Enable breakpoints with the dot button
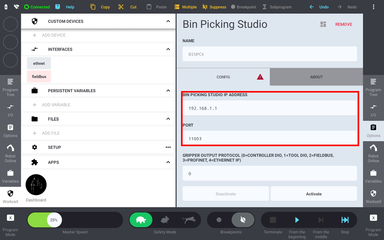384x240 pixels. [x=219, y=220]
